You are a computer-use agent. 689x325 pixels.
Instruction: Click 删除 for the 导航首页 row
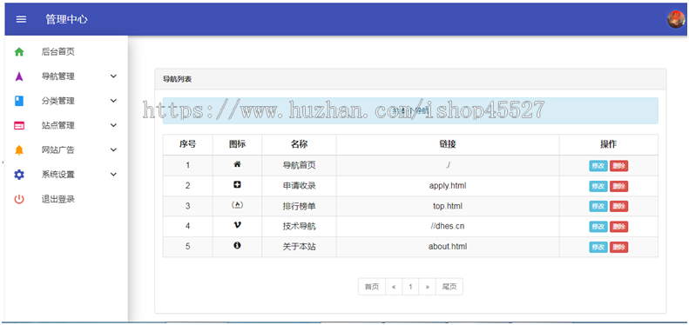tap(618, 166)
